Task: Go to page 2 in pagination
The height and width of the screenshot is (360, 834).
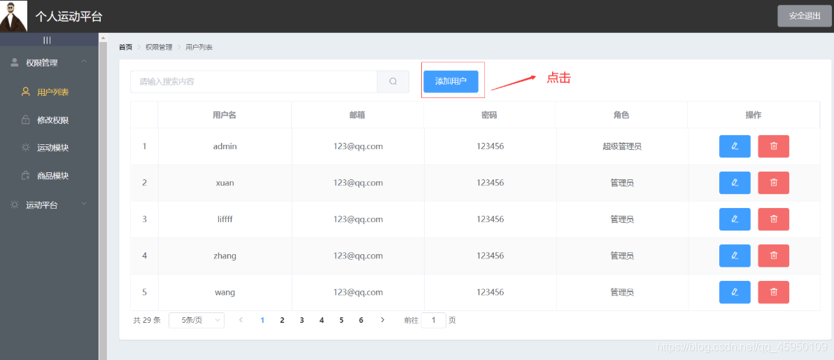Action: tap(282, 320)
